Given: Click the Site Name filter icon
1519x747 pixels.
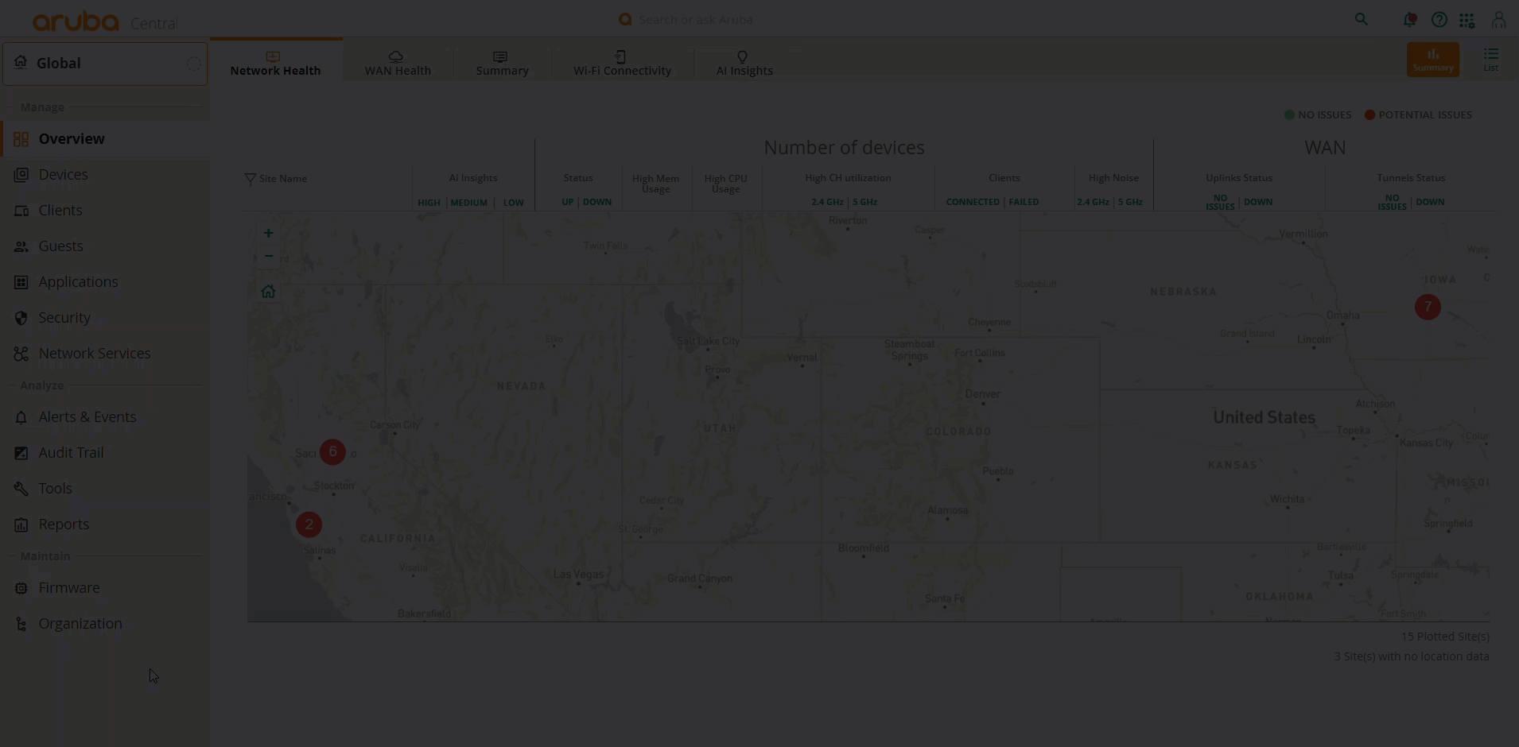Looking at the screenshot, I should click(x=250, y=179).
